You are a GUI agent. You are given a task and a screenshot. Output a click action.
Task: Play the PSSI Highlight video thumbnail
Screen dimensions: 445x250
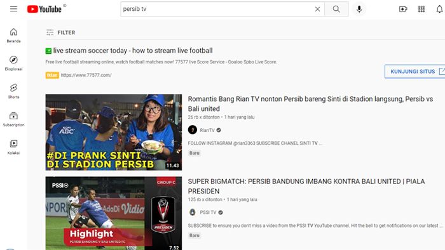point(114,213)
